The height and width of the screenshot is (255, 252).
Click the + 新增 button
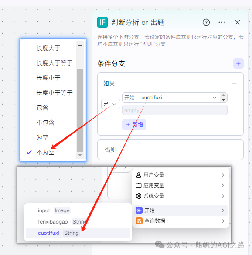pos(134,125)
